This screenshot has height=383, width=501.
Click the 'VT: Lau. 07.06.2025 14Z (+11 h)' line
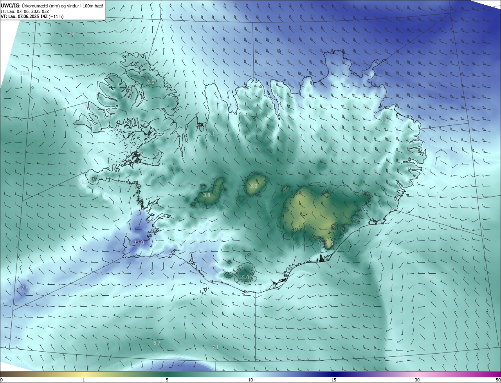coord(32,16)
